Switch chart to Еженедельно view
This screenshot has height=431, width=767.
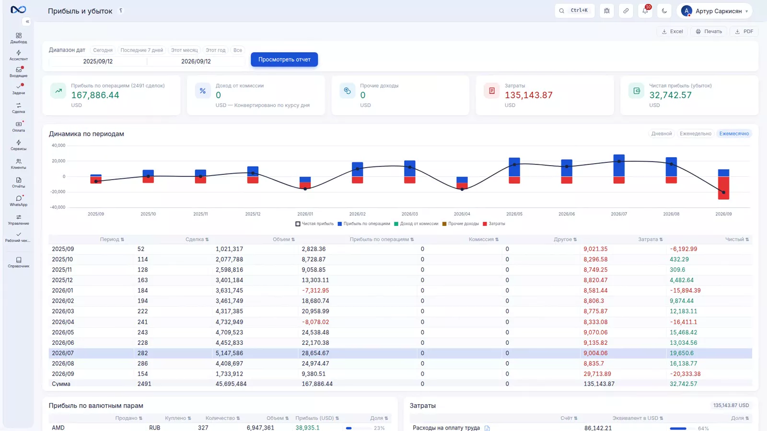695,134
